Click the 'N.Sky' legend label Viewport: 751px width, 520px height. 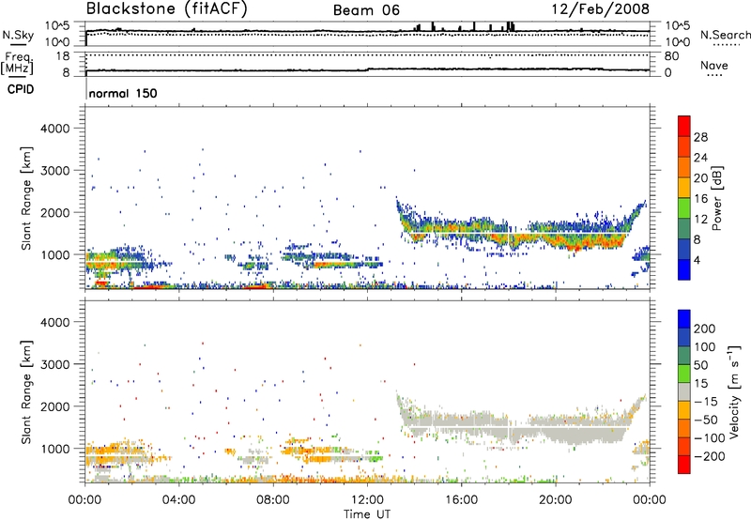click(18, 35)
